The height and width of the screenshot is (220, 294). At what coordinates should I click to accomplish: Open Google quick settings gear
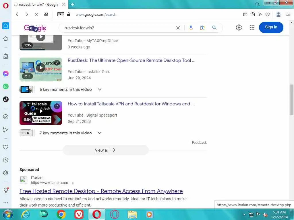[239, 27]
